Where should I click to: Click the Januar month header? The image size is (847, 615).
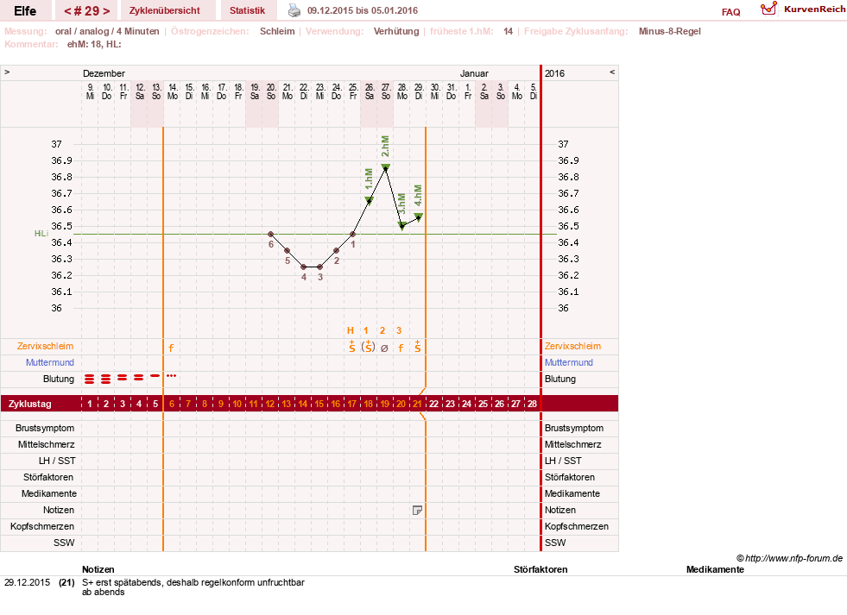[474, 73]
